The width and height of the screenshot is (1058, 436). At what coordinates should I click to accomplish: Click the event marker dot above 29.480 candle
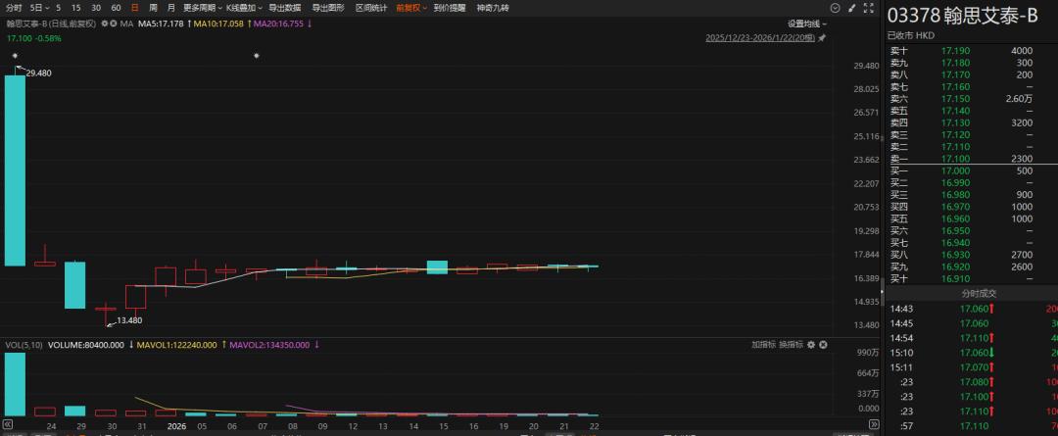(x=15, y=55)
